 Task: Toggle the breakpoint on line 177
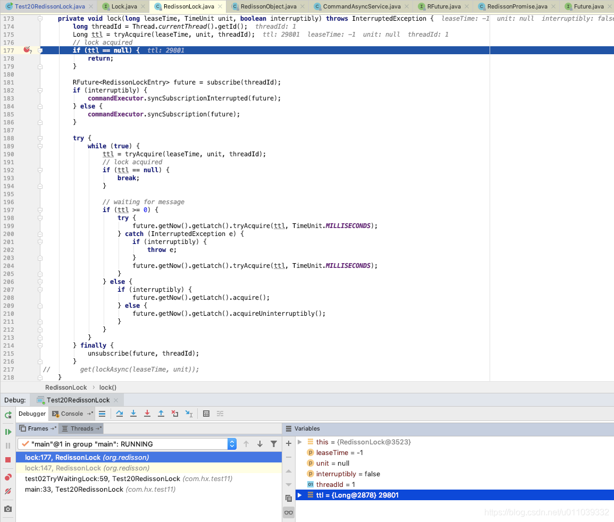click(27, 50)
